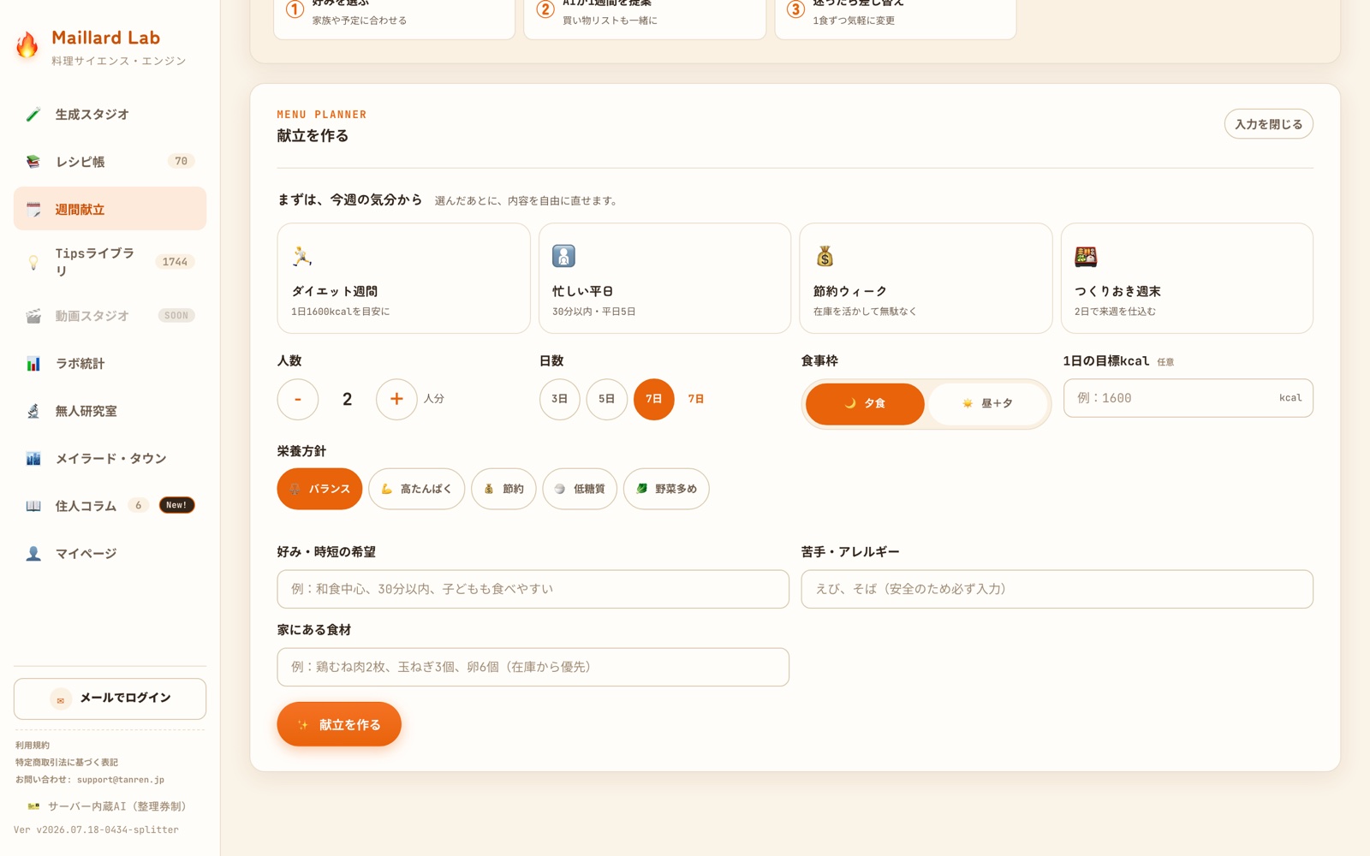Open 生成スタジオ from the sidebar

click(110, 114)
